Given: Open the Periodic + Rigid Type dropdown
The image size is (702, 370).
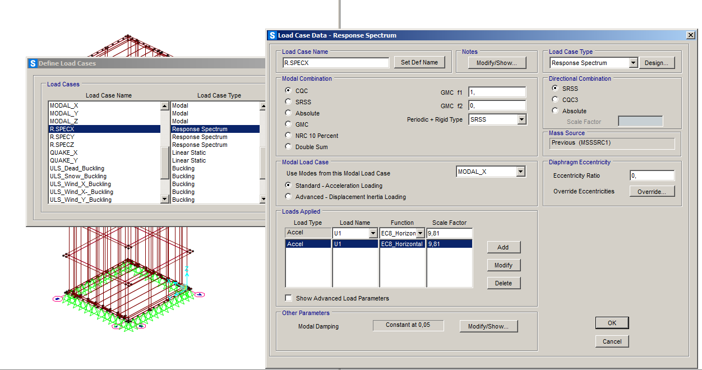Looking at the screenshot, I should 521,119.
